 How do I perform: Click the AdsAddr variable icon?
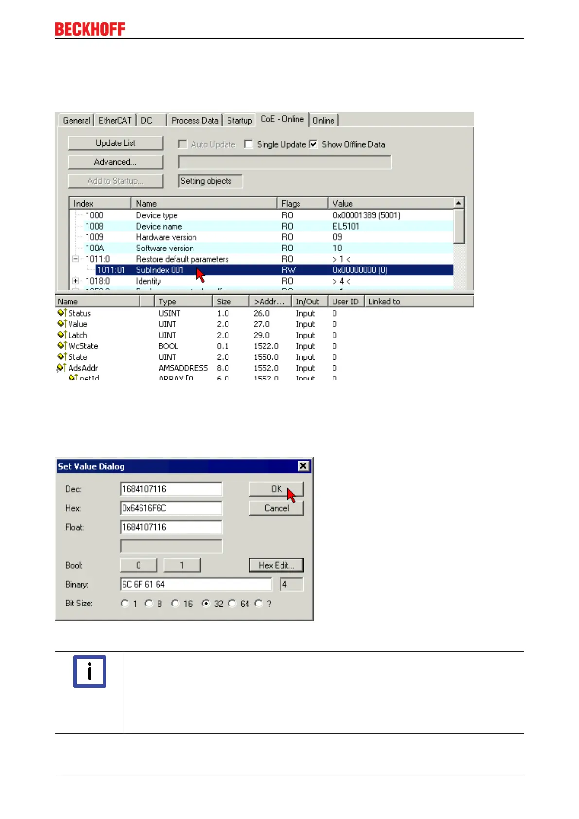[61, 368]
